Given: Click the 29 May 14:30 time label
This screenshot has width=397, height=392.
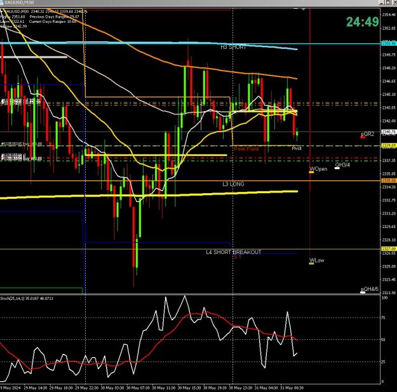Looking at the screenshot, I should click(x=36, y=388).
